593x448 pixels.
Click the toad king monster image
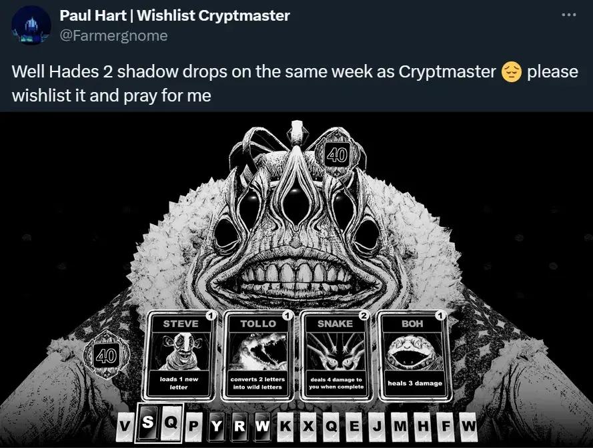click(297, 227)
